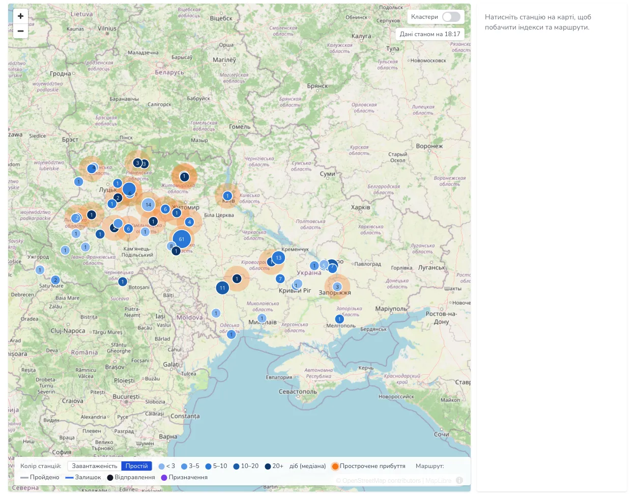Click the 'діб (медіана)' legend text
Viewport: 635px width, 494px height.
307,466
